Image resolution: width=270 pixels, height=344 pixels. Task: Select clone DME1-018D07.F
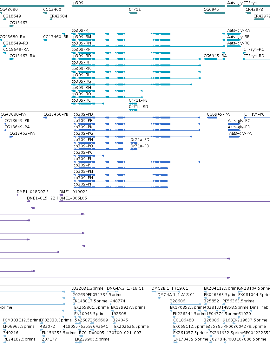tap(33, 192)
